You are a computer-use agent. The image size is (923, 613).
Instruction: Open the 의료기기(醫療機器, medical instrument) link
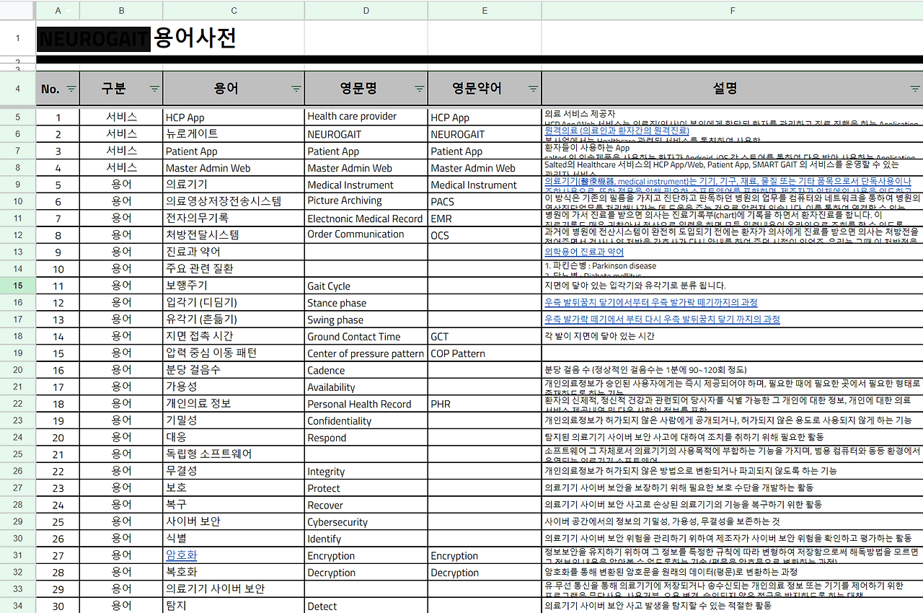point(728,181)
